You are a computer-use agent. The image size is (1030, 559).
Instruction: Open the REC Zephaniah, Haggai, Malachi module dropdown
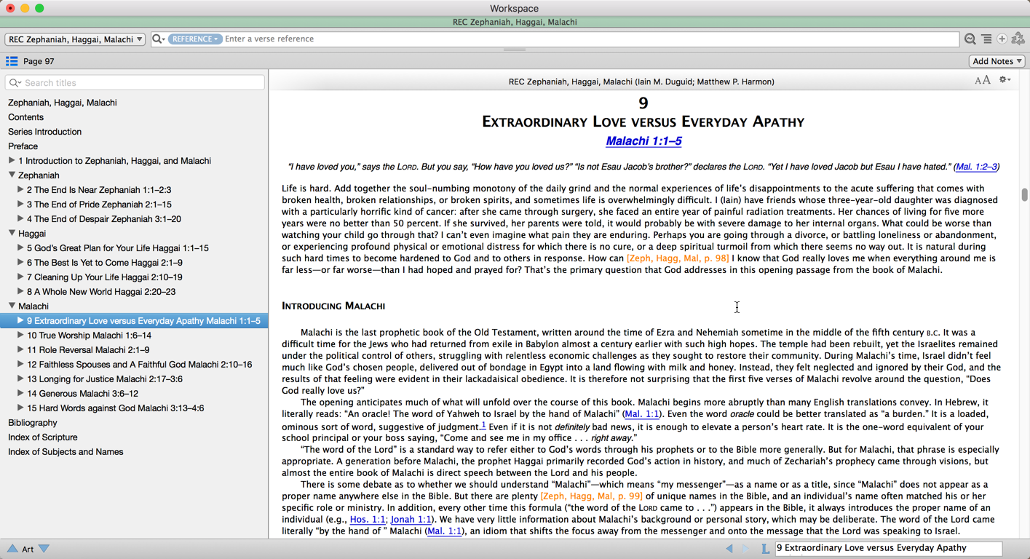[75, 39]
